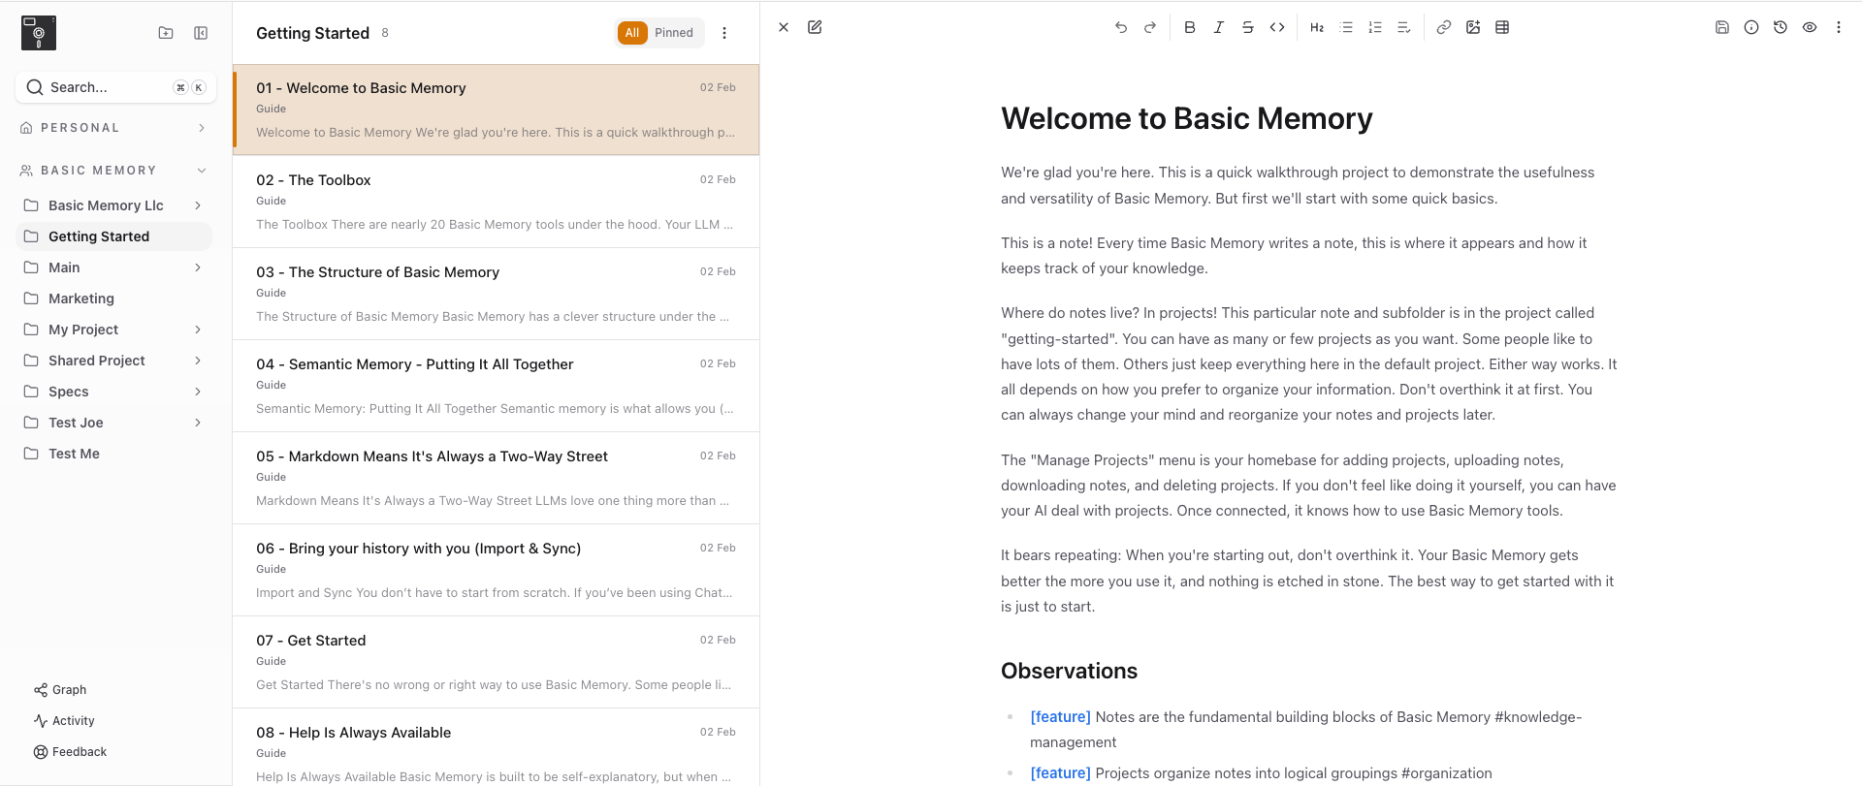
Task: Expand the Shared Project folder chevron
Action: 198,361
